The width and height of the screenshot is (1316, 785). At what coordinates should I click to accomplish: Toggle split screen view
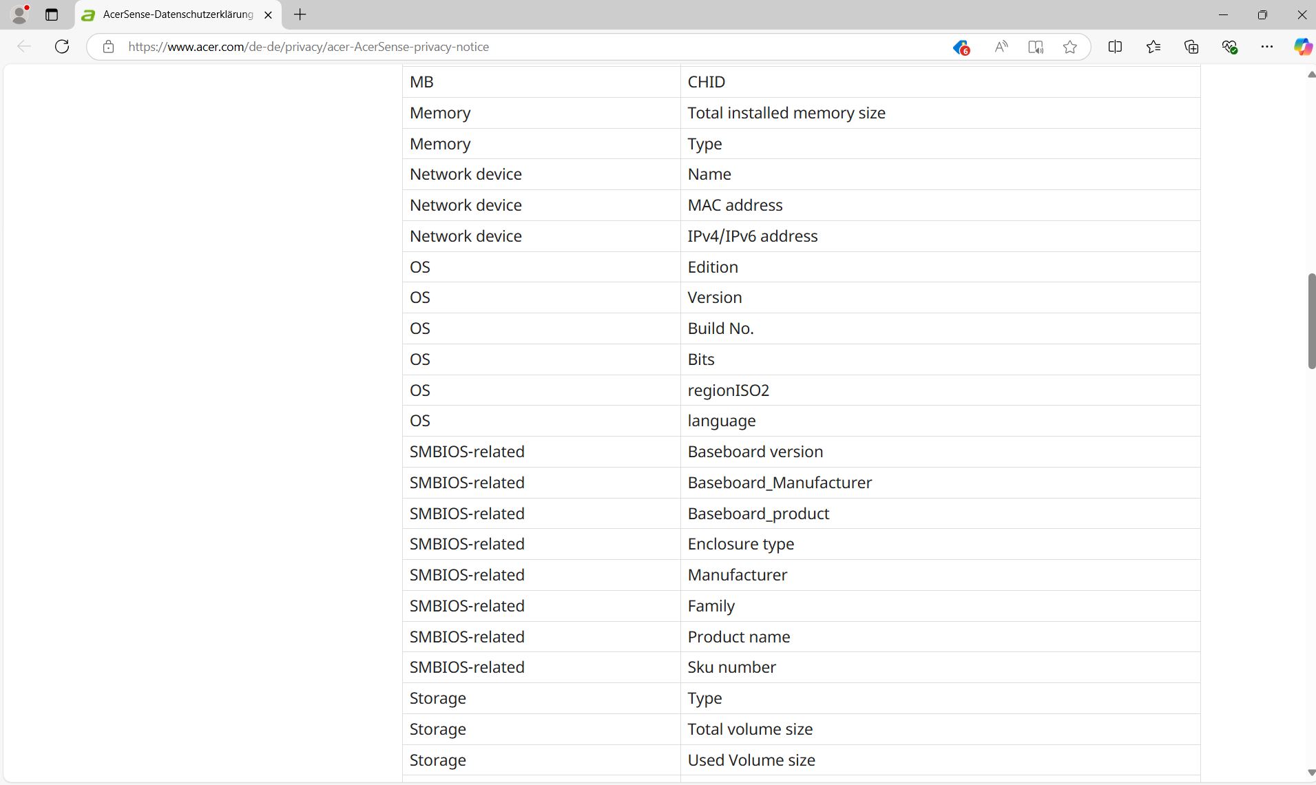pos(1115,47)
